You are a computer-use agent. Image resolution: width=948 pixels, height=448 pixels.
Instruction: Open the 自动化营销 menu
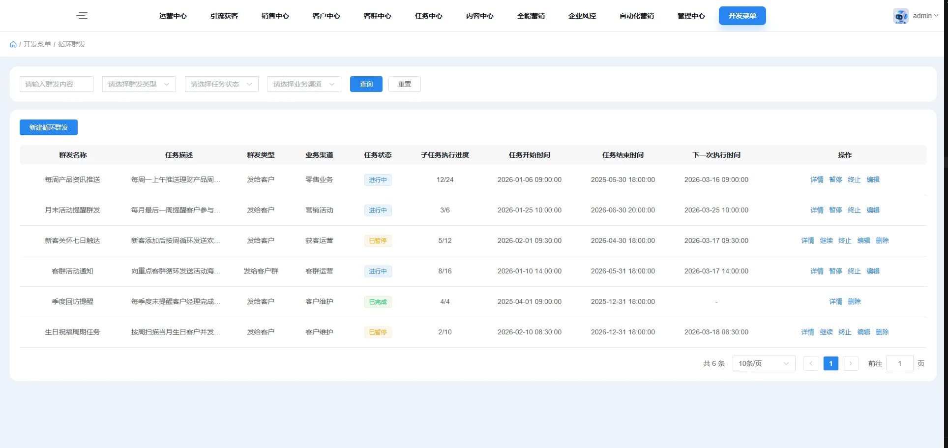tap(637, 16)
